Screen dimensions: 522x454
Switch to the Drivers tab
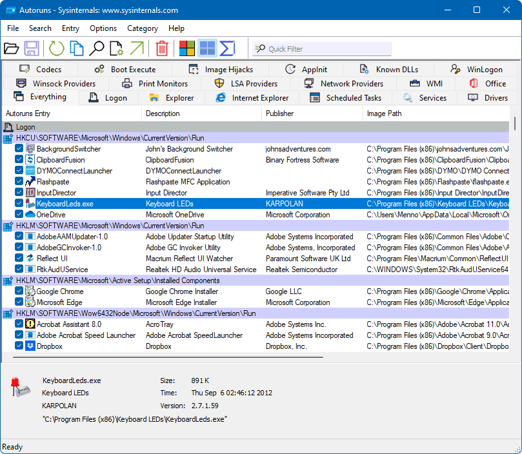pos(488,98)
